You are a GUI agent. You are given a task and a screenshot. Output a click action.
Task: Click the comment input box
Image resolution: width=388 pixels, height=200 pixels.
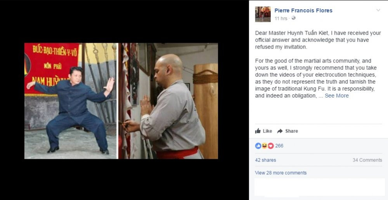coord(319,187)
